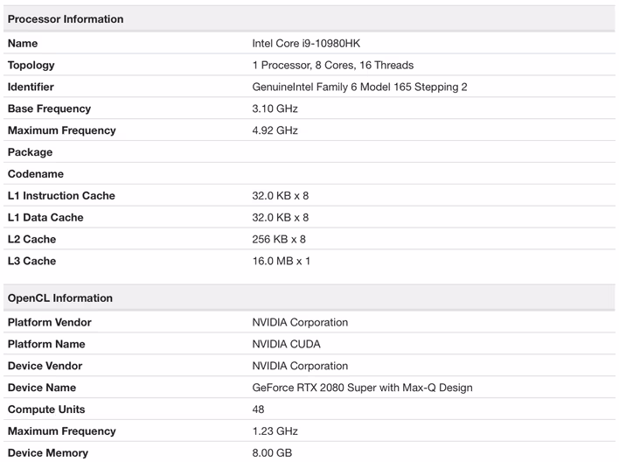Click the Identifier label
619x462 pixels.
(31, 87)
